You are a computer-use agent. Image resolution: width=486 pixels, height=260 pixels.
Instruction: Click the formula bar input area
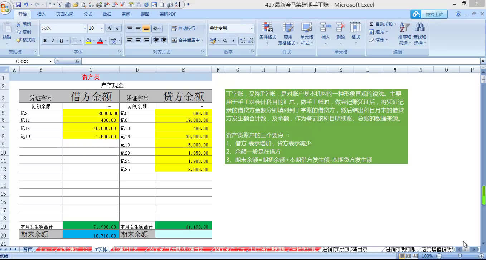[281, 61]
